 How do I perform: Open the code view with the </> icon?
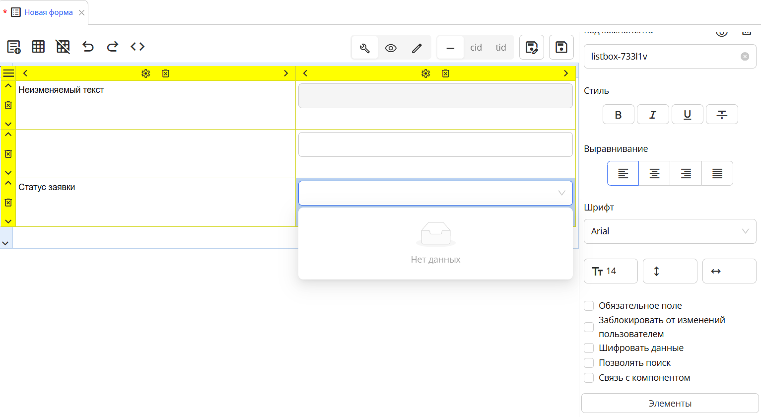(x=137, y=46)
